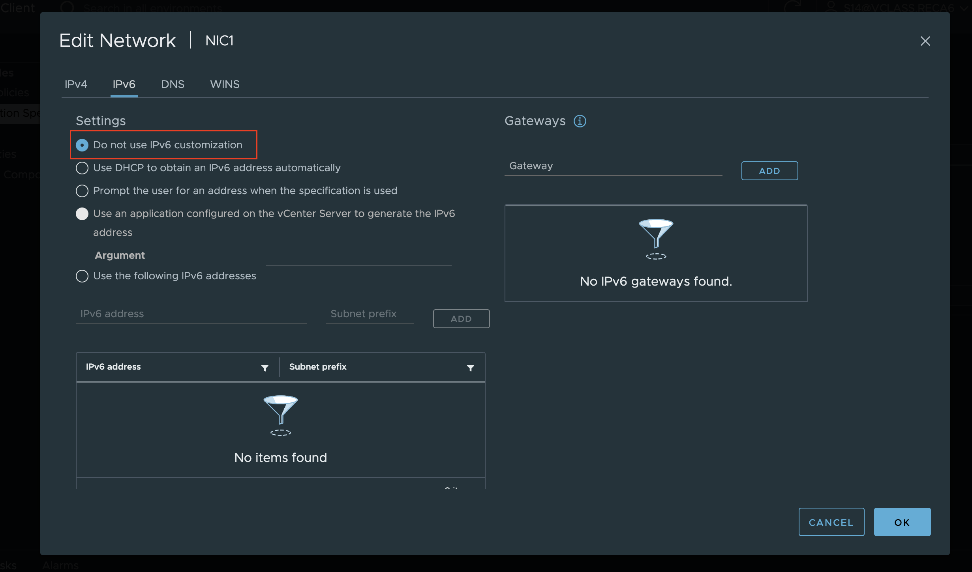Click the Gateway input field
972x572 pixels.
(613, 166)
